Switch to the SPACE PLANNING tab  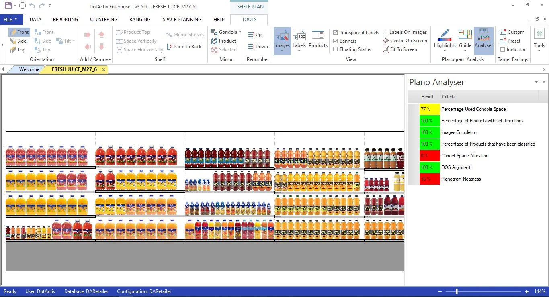182,19
